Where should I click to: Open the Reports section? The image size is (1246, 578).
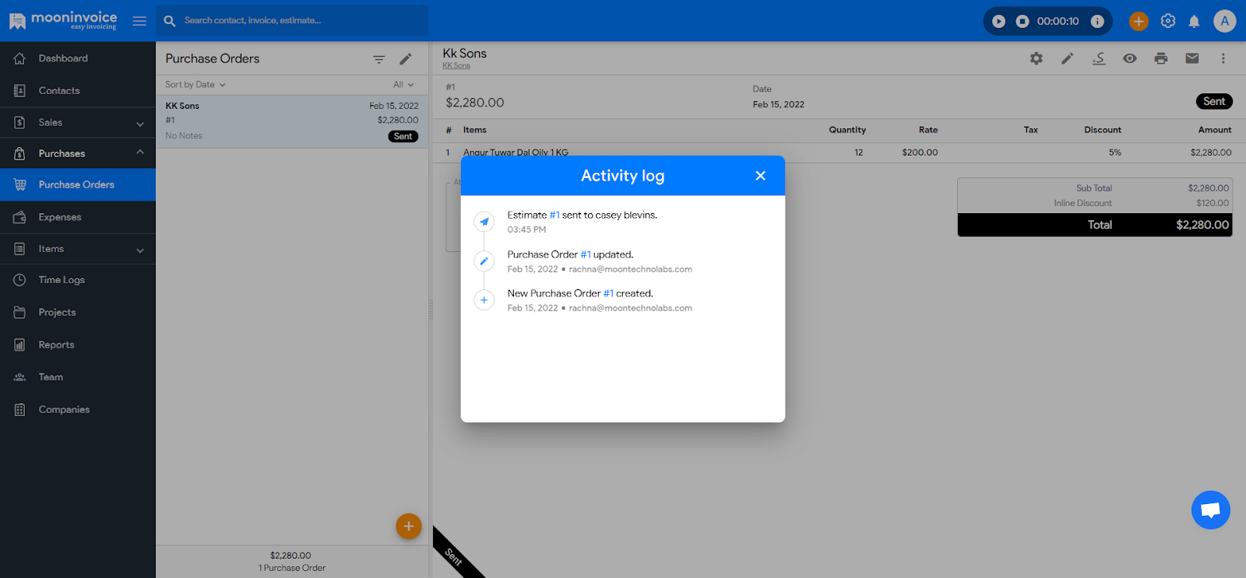coord(56,345)
